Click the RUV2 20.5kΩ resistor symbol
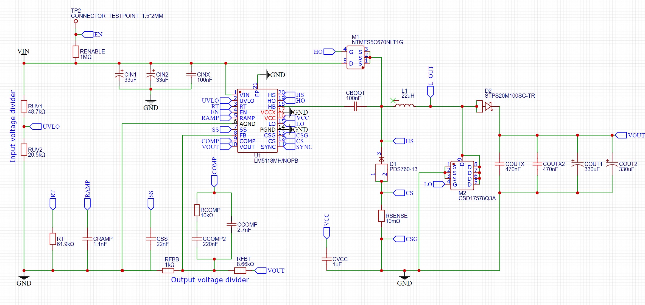645x305 pixels. pos(24,149)
